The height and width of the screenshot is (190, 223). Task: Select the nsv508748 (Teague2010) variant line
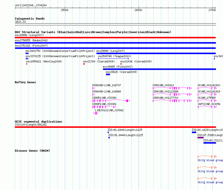[x=113, y=59]
